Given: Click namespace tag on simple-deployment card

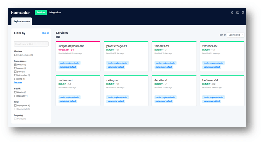Looking at the screenshot, I should coord(68,67).
